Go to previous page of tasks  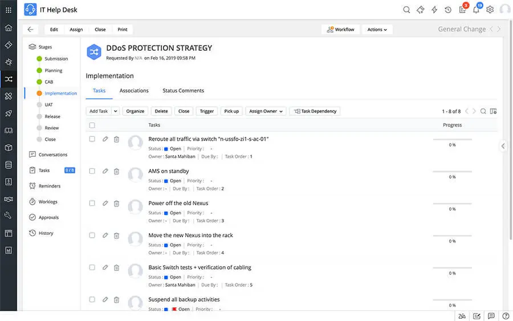pyautogui.click(x=466, y=111)
